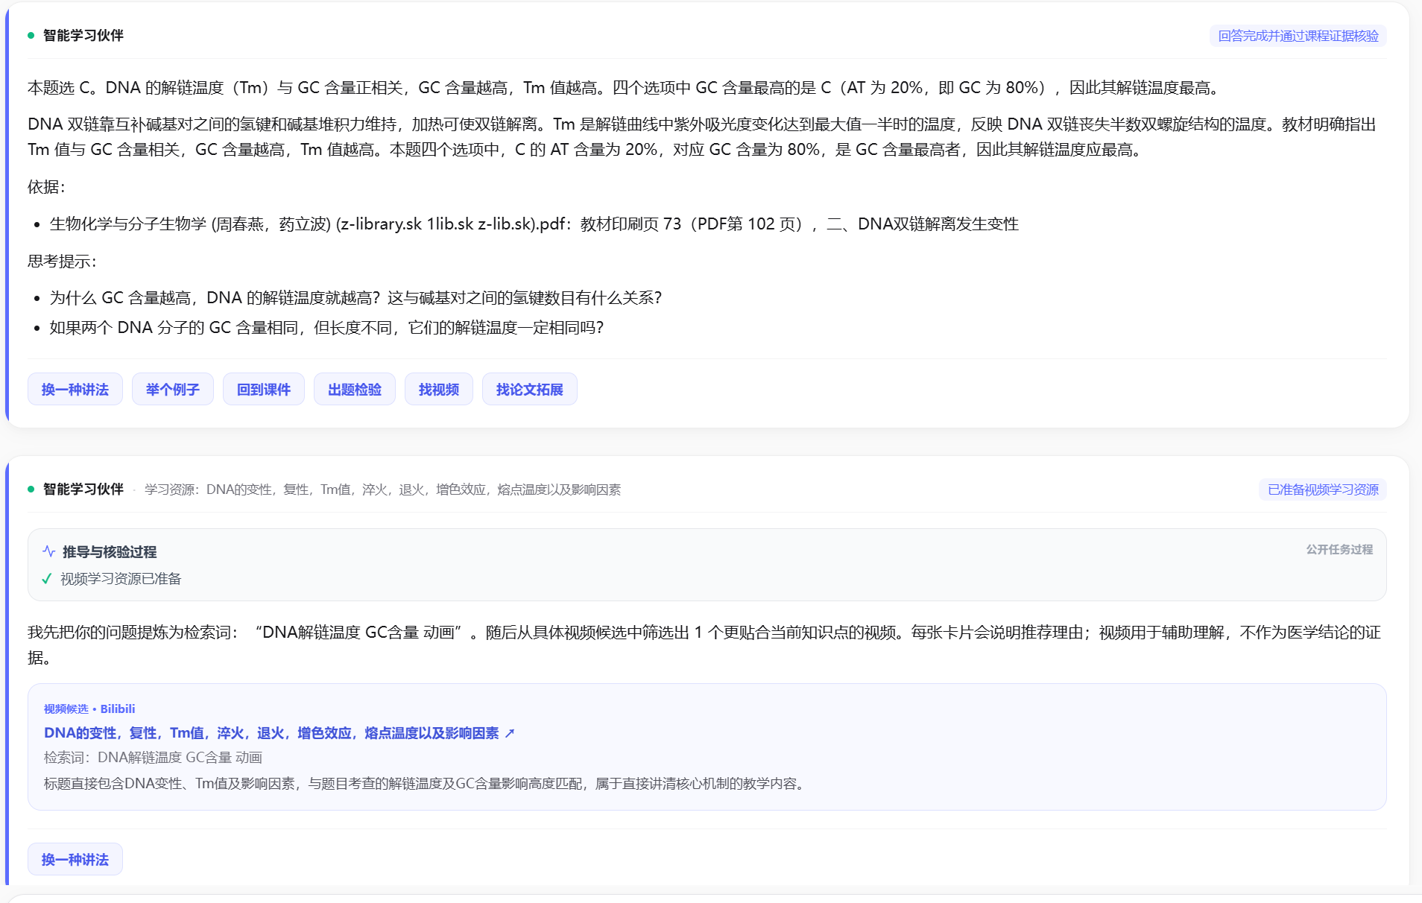The image size is (1422, 903).
Task: Click the 举个例子 button
Action: (x=173, y=389)
